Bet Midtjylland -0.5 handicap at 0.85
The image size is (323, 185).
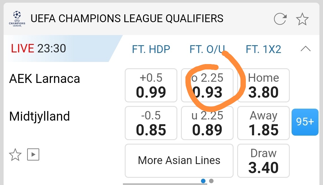pyautogui.click(x=151, y=123)
